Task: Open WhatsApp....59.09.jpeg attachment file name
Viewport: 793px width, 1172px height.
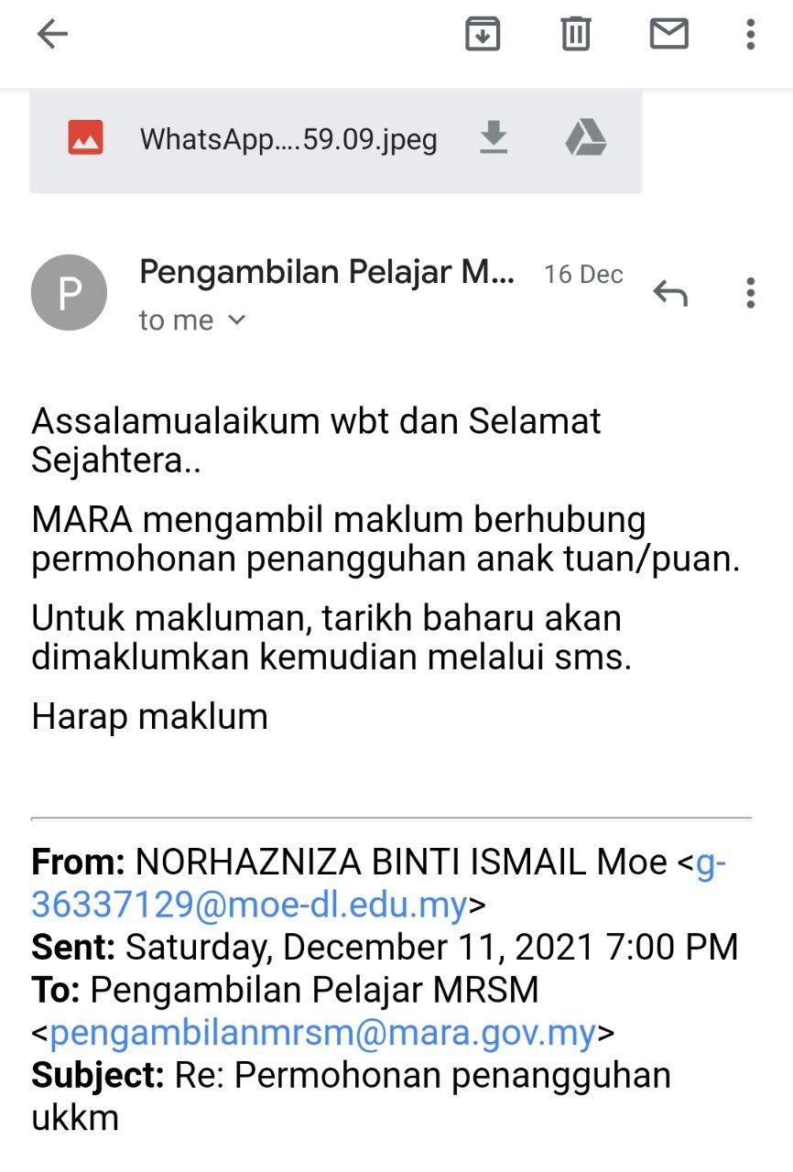Action: (x=288, y=140)
